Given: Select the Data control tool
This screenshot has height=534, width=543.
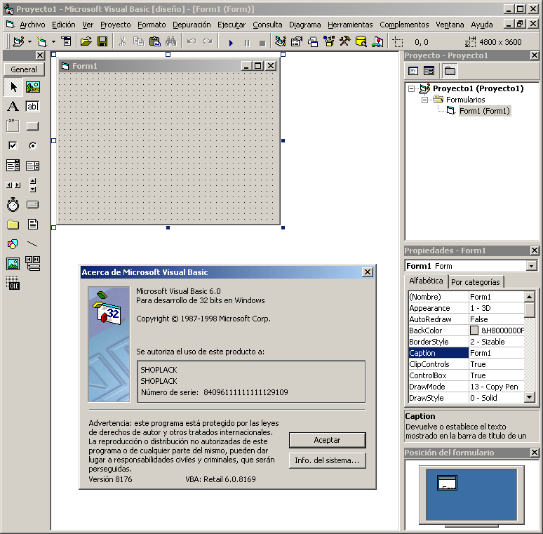Looking at the screenshot, I should pyautogui.click(x=33, y=264).
